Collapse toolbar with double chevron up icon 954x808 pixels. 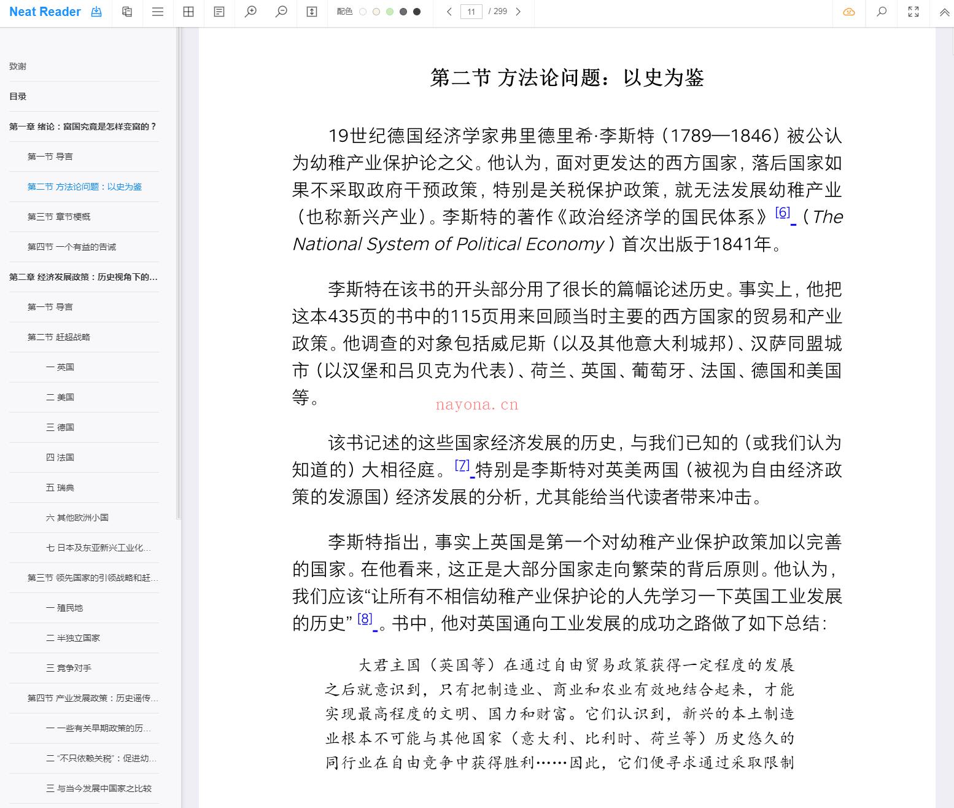[x=944, y=12]
